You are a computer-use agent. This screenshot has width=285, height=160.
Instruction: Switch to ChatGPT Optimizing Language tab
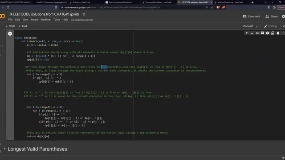pos(52,2)
